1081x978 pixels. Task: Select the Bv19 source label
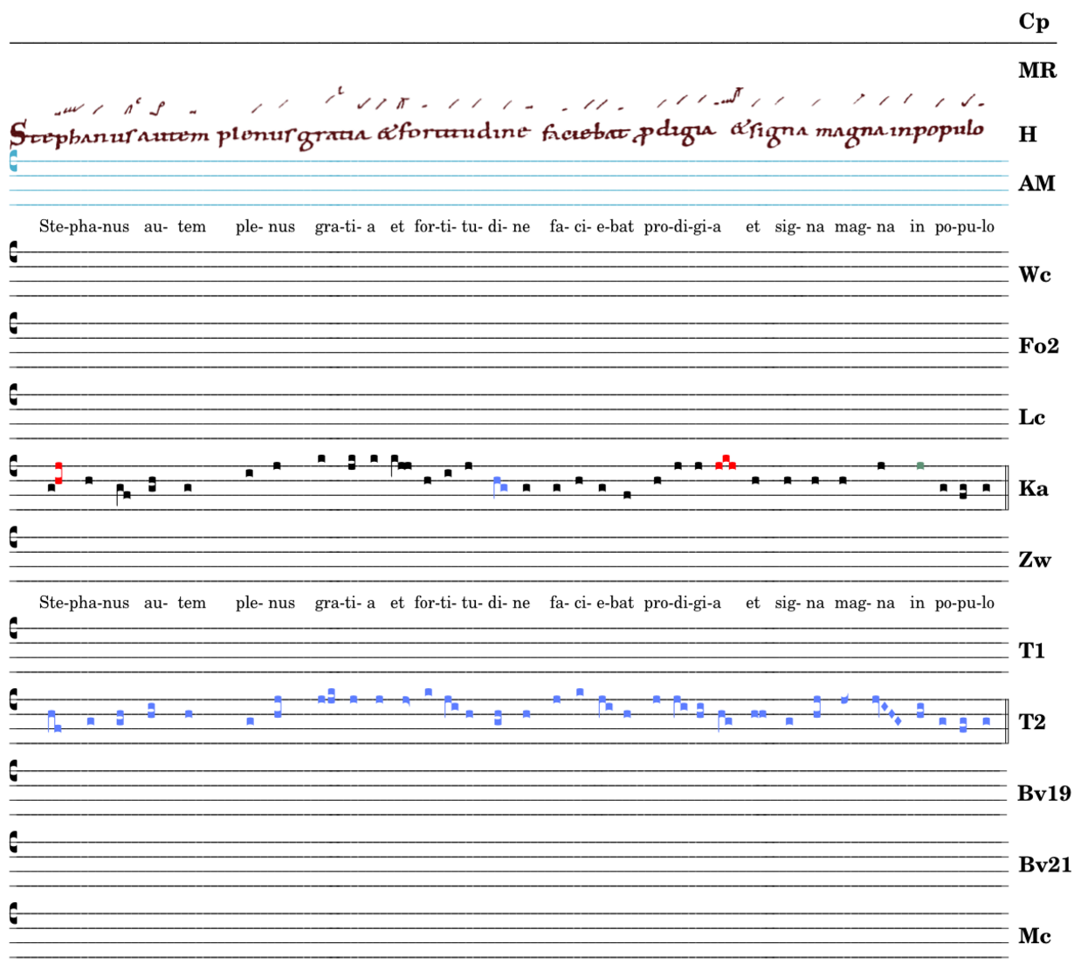pyautogui.click(x=1043, y=794)
